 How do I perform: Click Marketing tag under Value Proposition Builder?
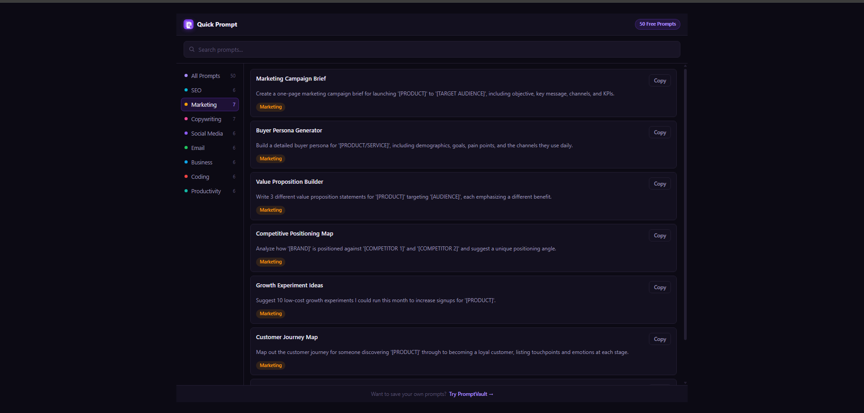(x=270, y=210)
